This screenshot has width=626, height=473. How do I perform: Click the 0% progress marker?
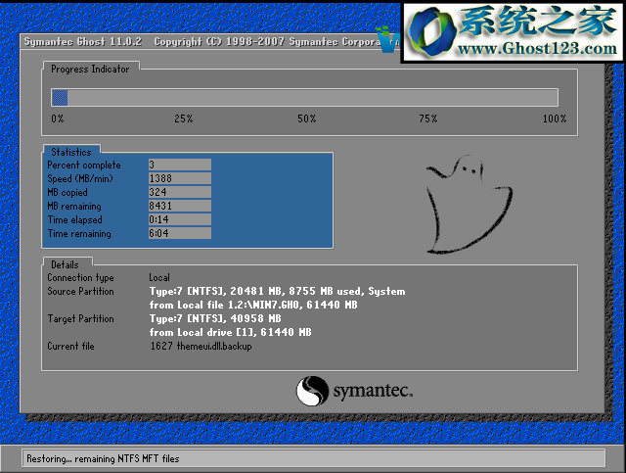coord(57,118)
